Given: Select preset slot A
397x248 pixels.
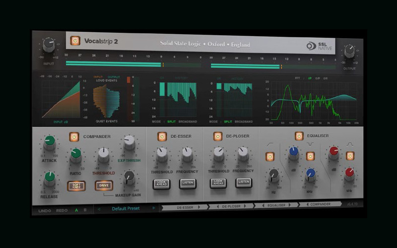Looking at the screenshot, I should pos(76,210).
